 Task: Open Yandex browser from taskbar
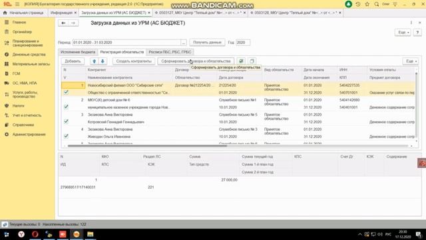[x=21, y=234]
